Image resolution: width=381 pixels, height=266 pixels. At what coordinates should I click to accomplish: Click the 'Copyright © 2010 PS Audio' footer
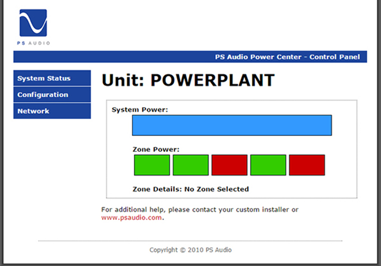[190, 250]
